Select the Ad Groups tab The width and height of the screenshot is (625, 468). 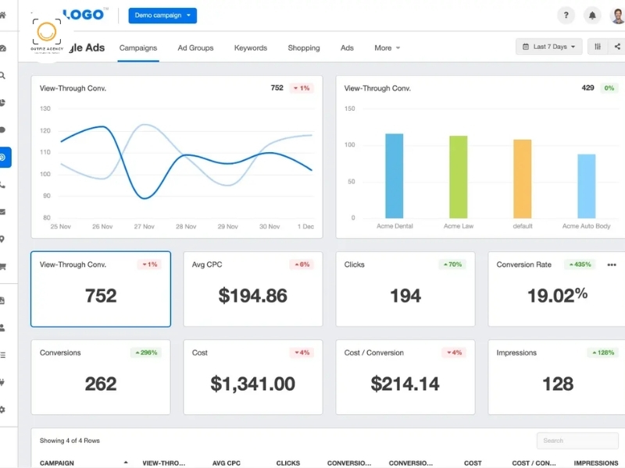(x=195, y=48)
